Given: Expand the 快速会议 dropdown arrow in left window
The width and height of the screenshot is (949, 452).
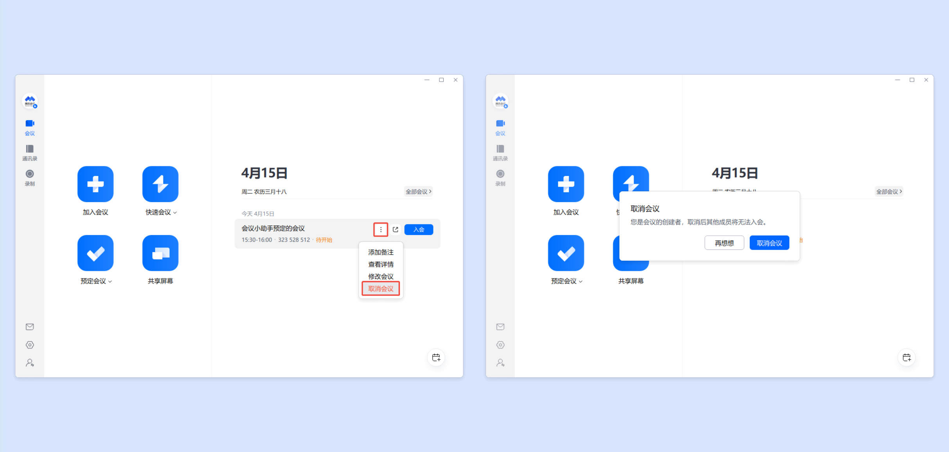Looking at the screenshot, I should pyautogui.click(x=175, y=213).
